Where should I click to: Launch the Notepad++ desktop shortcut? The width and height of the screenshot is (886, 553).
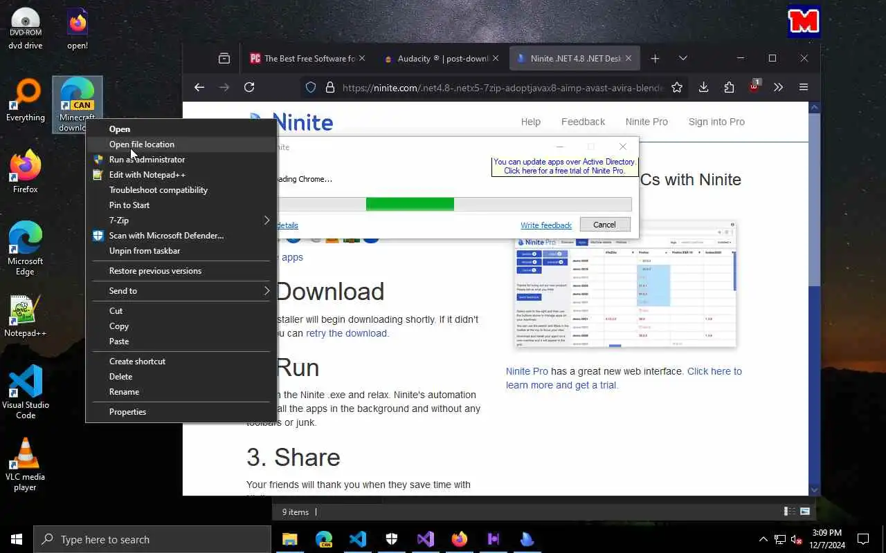26,317
